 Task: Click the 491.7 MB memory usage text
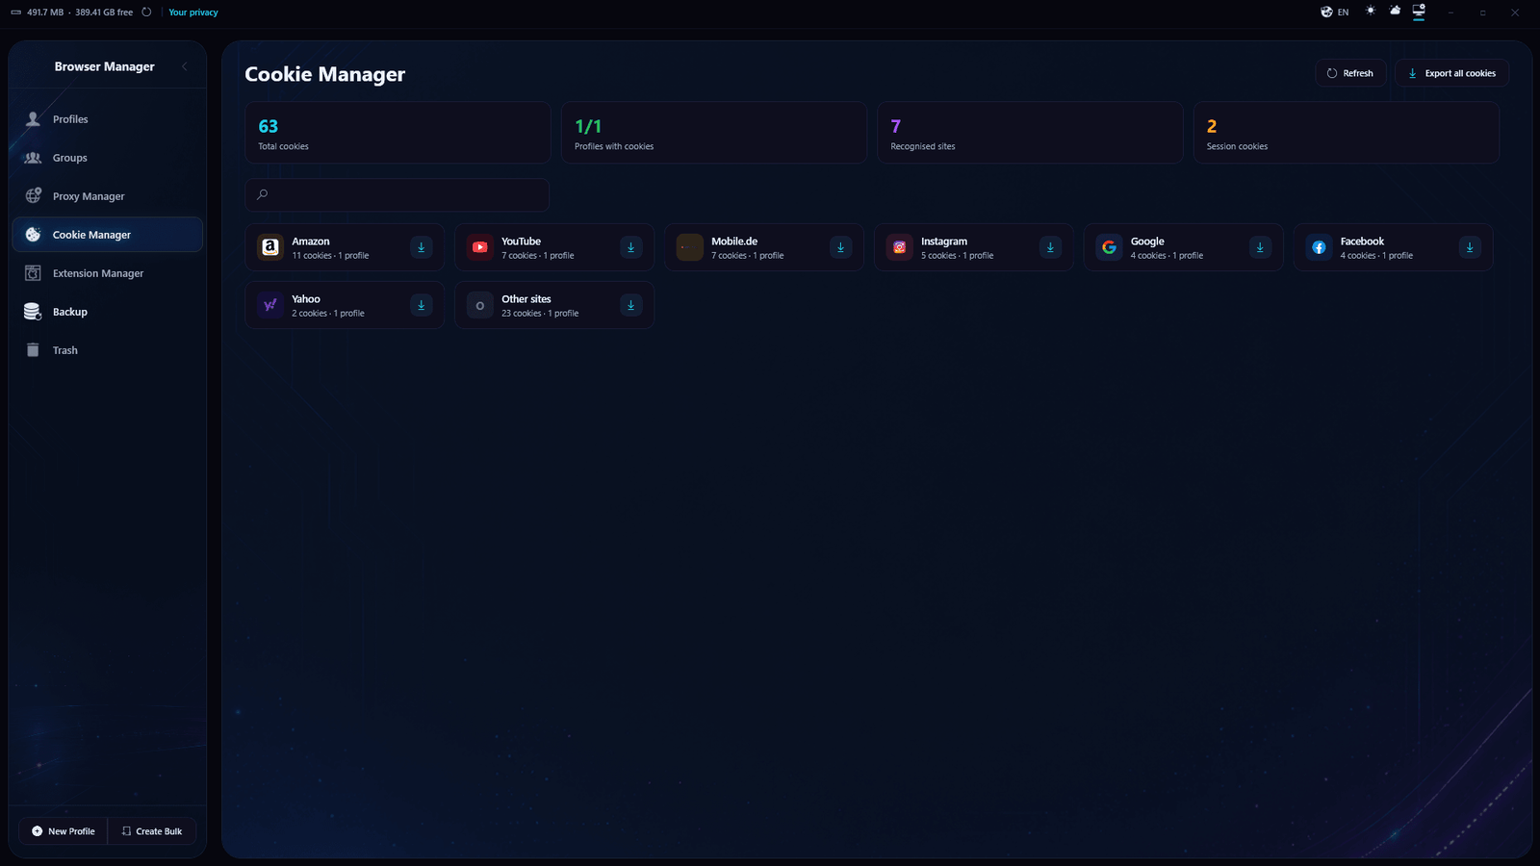(45, 13)
